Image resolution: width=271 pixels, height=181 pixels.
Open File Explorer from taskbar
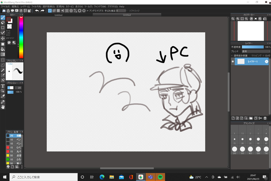tap(112, 177)
